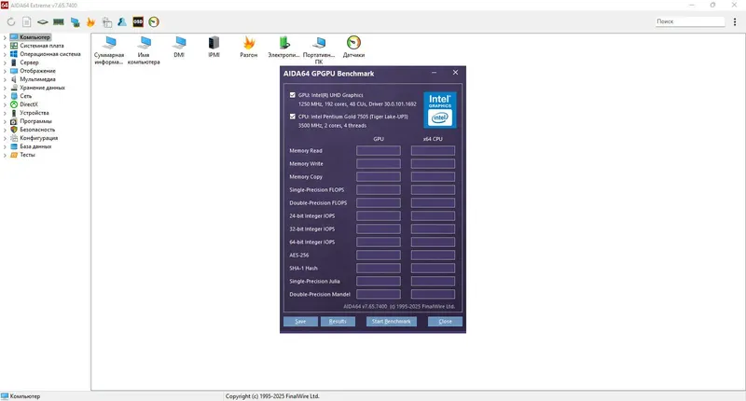
Task: Click the GPU AES-256 result box
Action: pos(379,255)
